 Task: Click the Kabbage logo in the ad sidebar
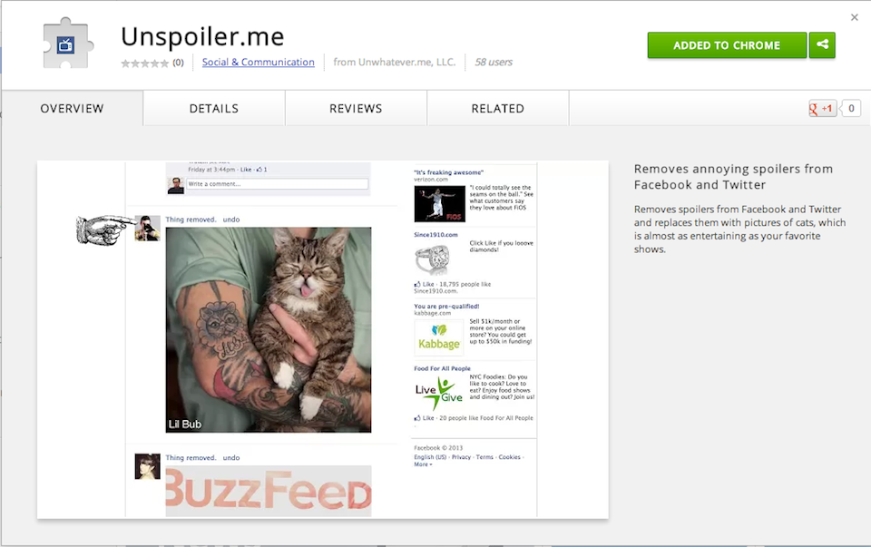pos(439,337)
